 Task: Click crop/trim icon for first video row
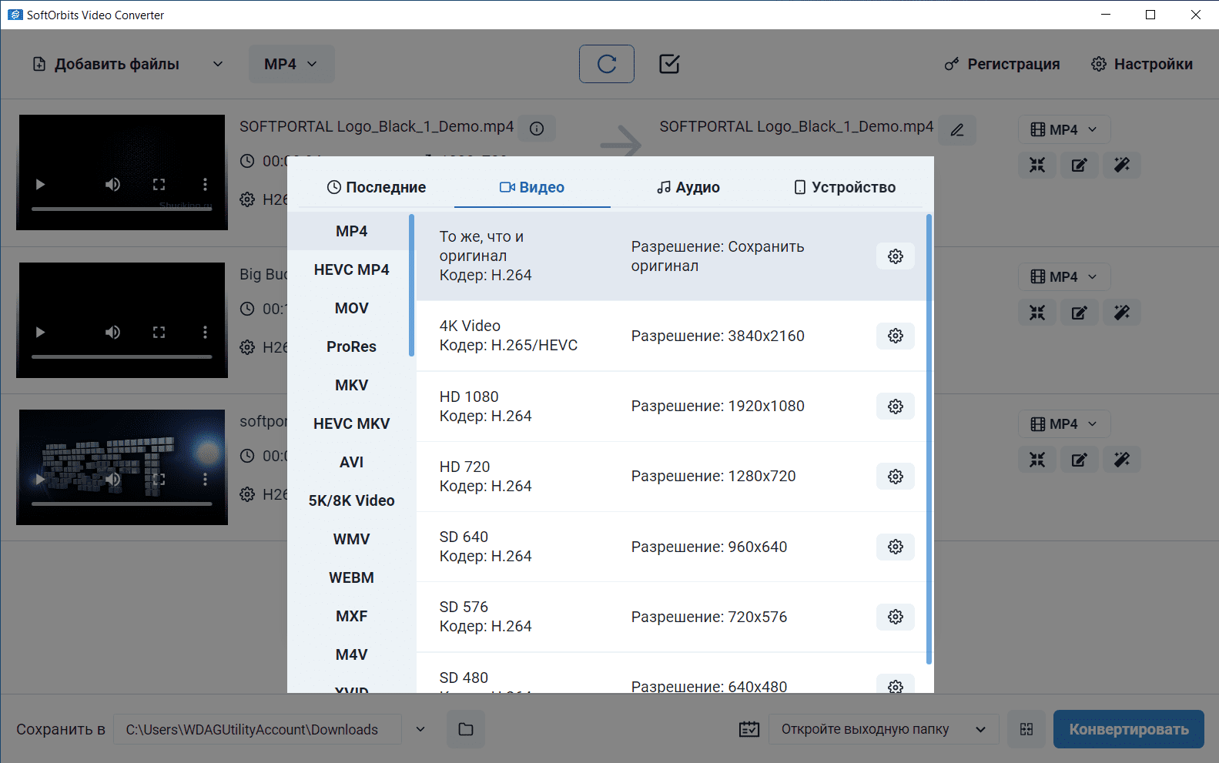pos(1037,165)
